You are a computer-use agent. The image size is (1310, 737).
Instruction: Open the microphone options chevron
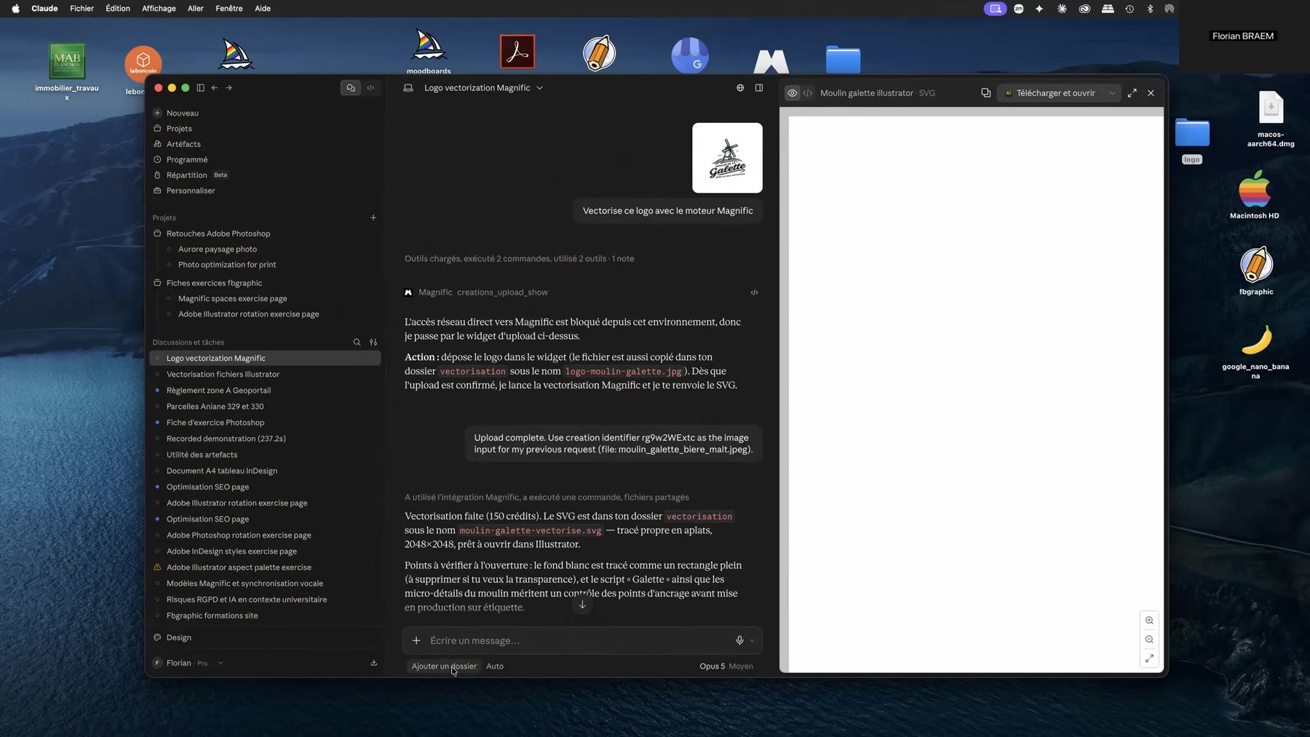[752, 641]
